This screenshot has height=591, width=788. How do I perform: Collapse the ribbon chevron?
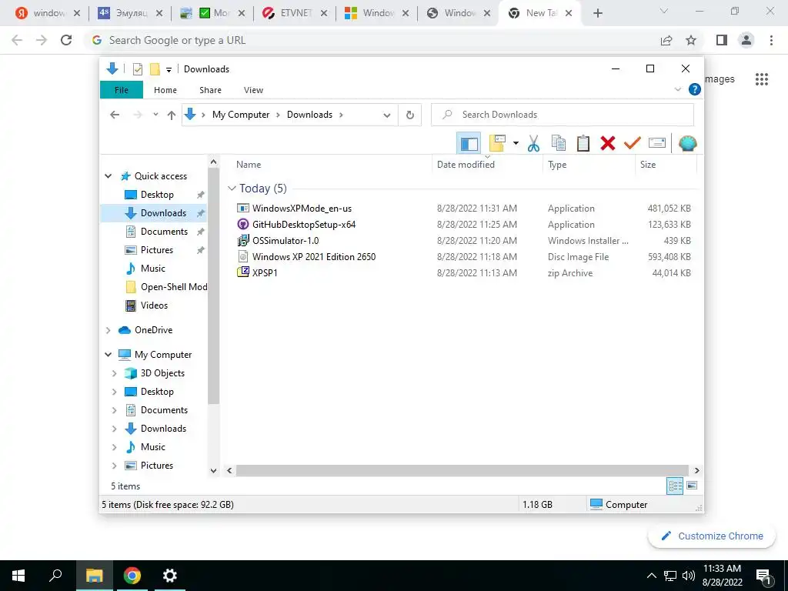pos(677,89)
